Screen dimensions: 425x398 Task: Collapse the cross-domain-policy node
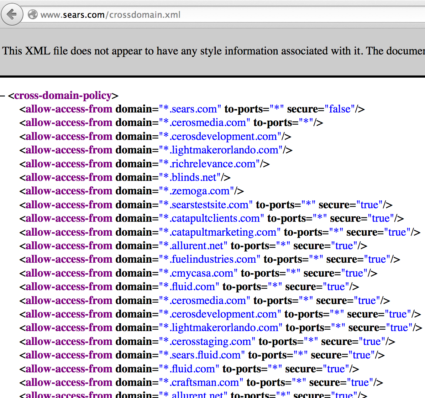pyautogui.click(x=2, y=96)
